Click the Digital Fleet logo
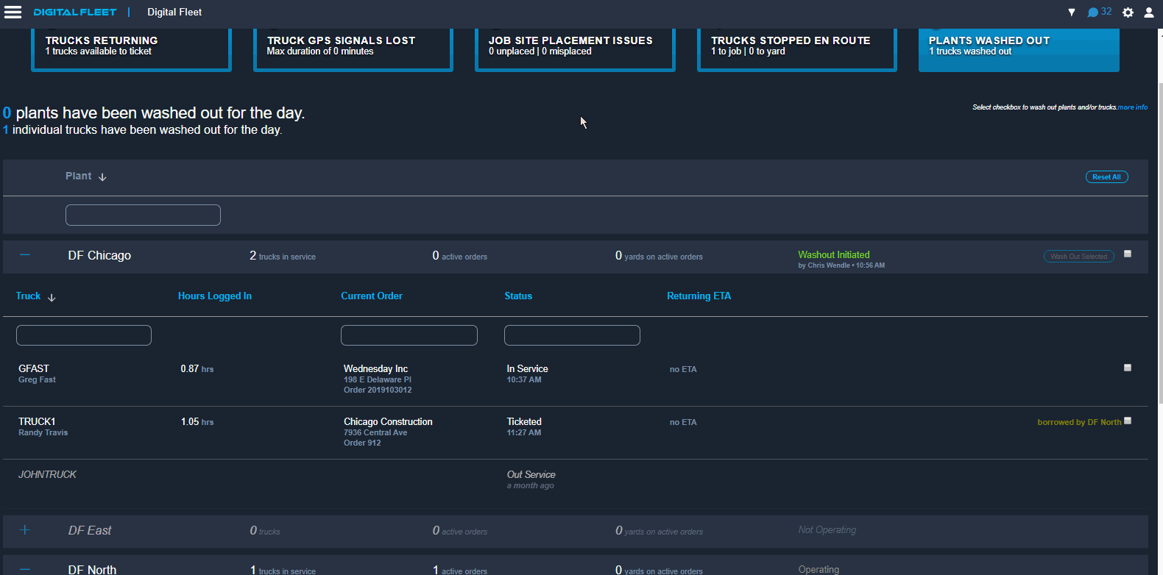Screen dimensions: 1163x575 pos(75,12)
